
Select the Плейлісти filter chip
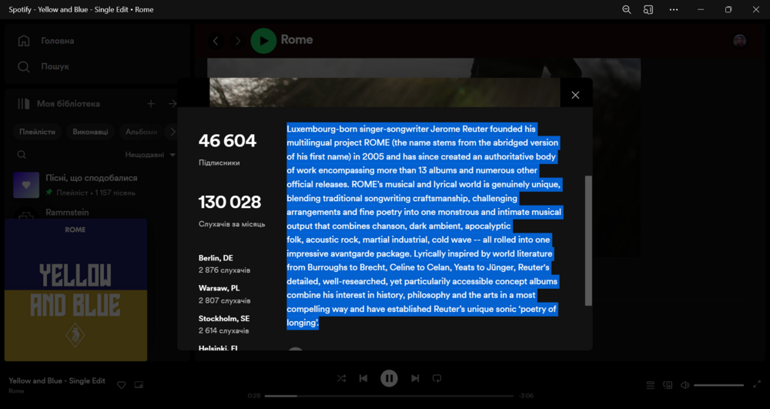(37, 132)
